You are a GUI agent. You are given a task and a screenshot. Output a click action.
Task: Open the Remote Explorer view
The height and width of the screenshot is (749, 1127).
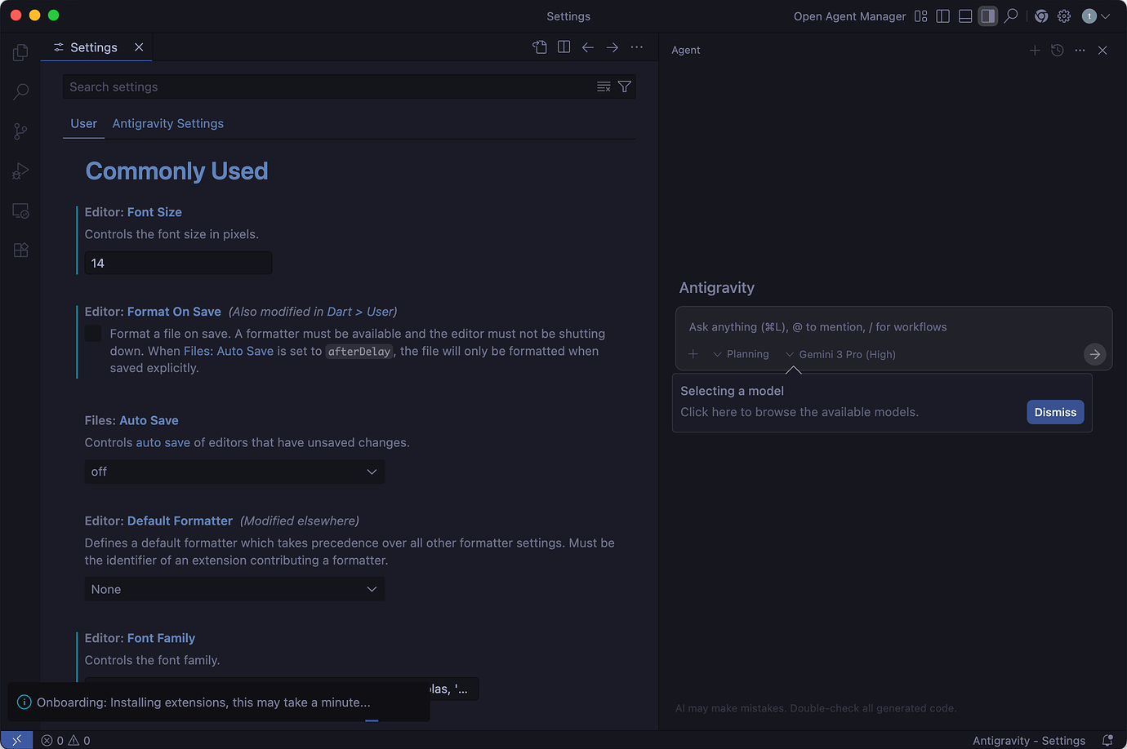[x=20, y=211]
